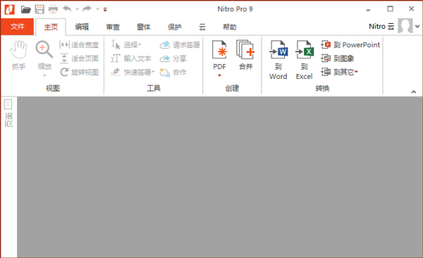
Task: Expand the PDF create dropdown arrow
Action: (x=219, y=75)
